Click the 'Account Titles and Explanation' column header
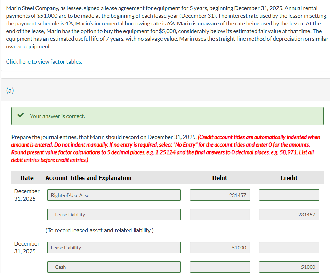The image size is (330, 273). (x=88, y=178)
